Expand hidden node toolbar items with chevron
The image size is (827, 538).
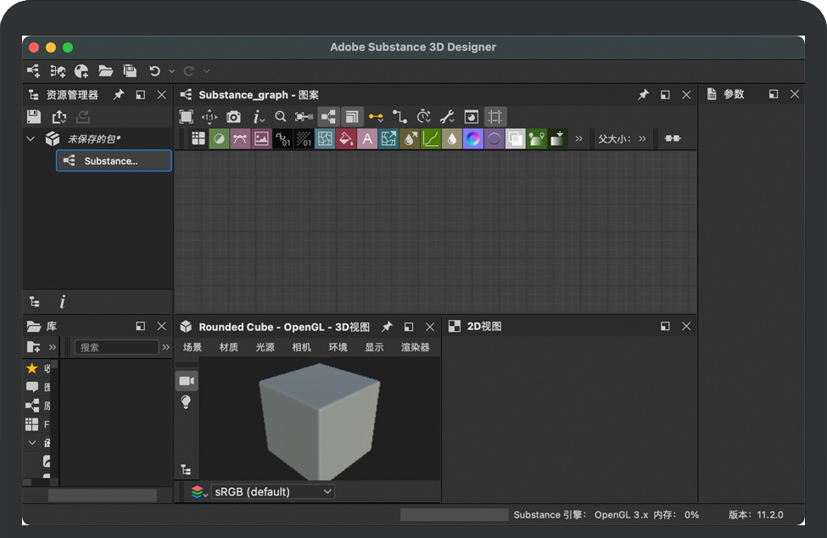coord(578,138)
